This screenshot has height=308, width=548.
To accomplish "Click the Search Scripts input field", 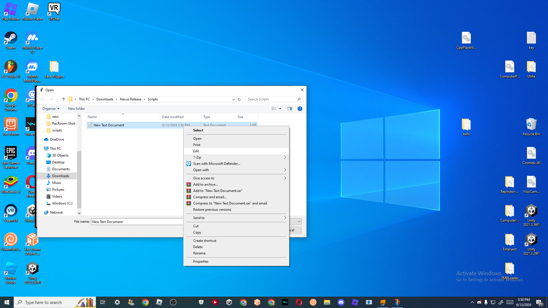I will click(271, 99).
